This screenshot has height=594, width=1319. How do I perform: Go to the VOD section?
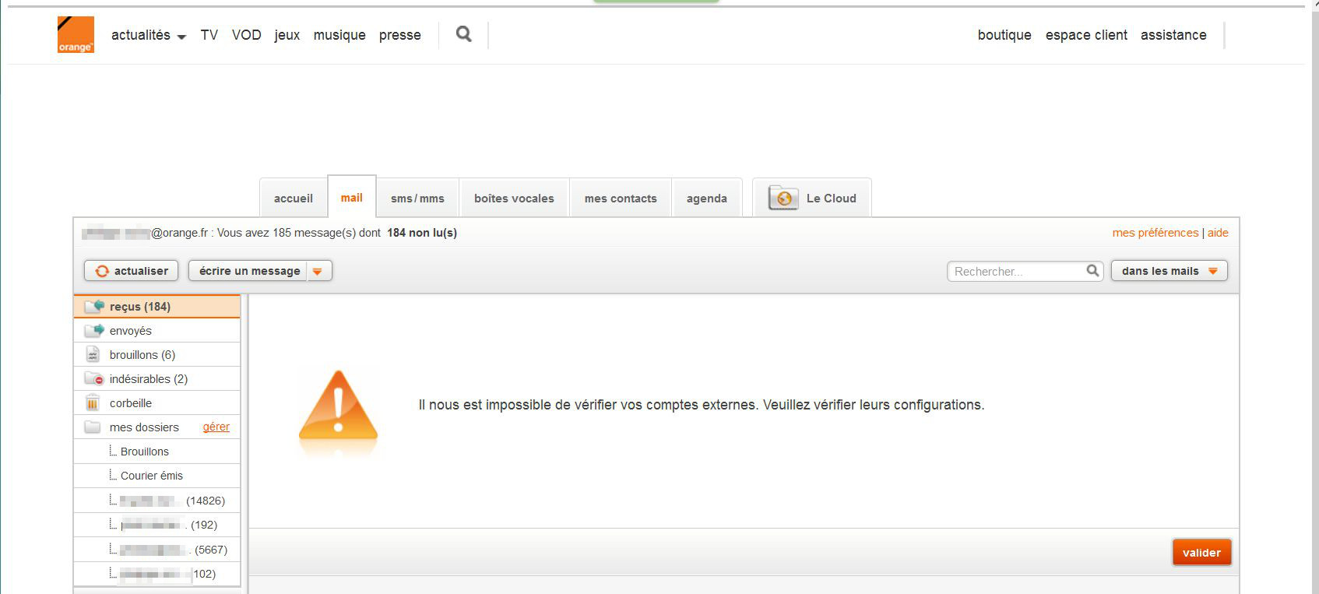[x=247, y=35]
